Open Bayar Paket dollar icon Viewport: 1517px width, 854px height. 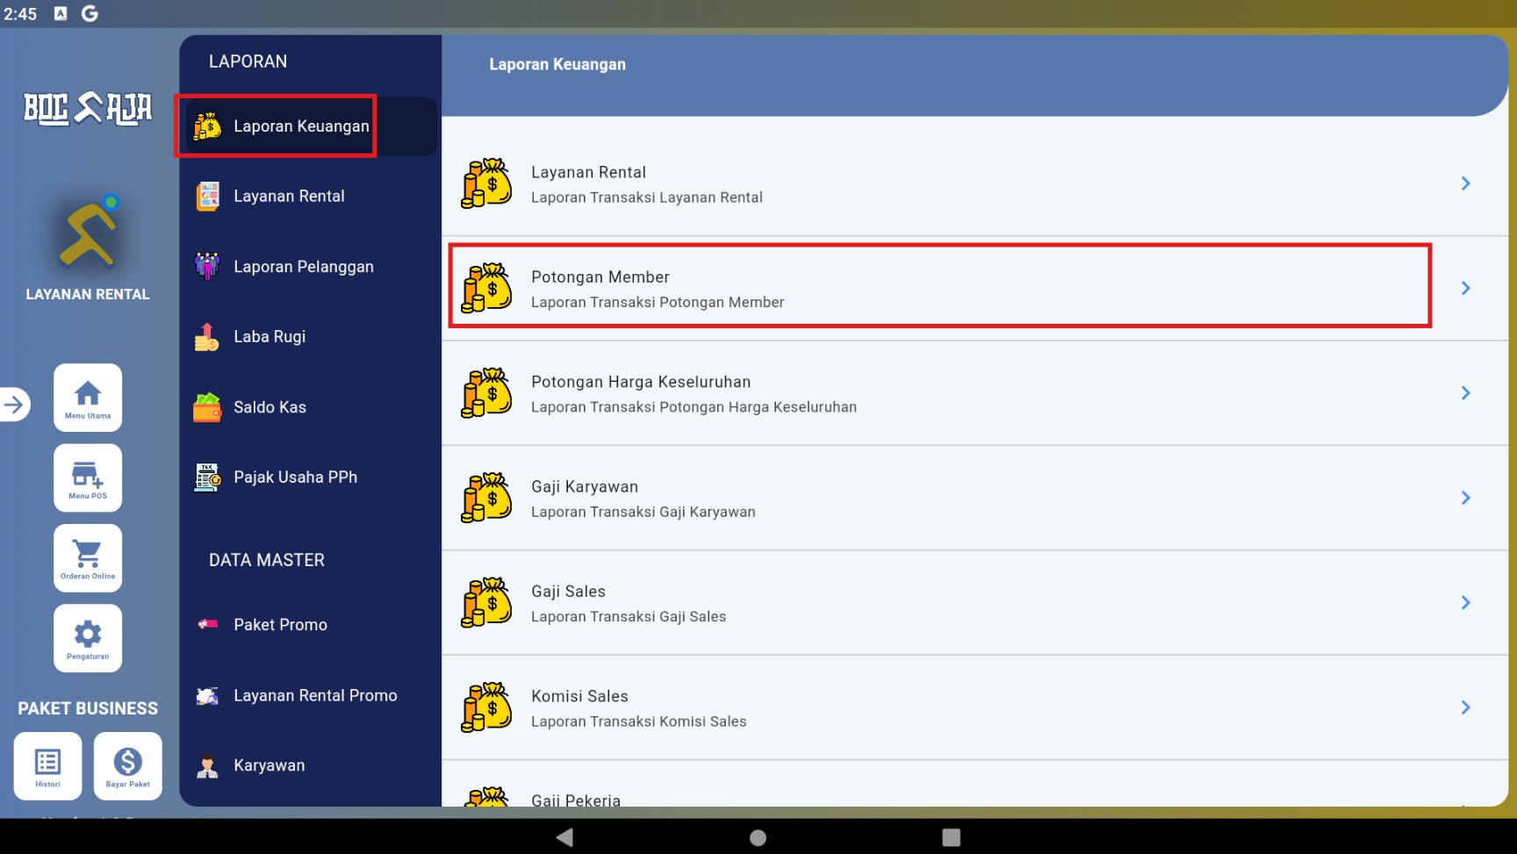coord(128,766)
